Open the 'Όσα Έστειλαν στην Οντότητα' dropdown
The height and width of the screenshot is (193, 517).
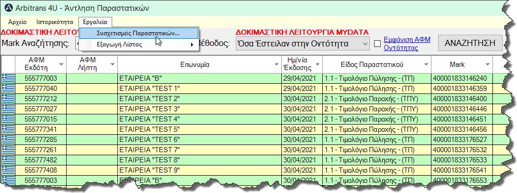[x=302, y=43]
